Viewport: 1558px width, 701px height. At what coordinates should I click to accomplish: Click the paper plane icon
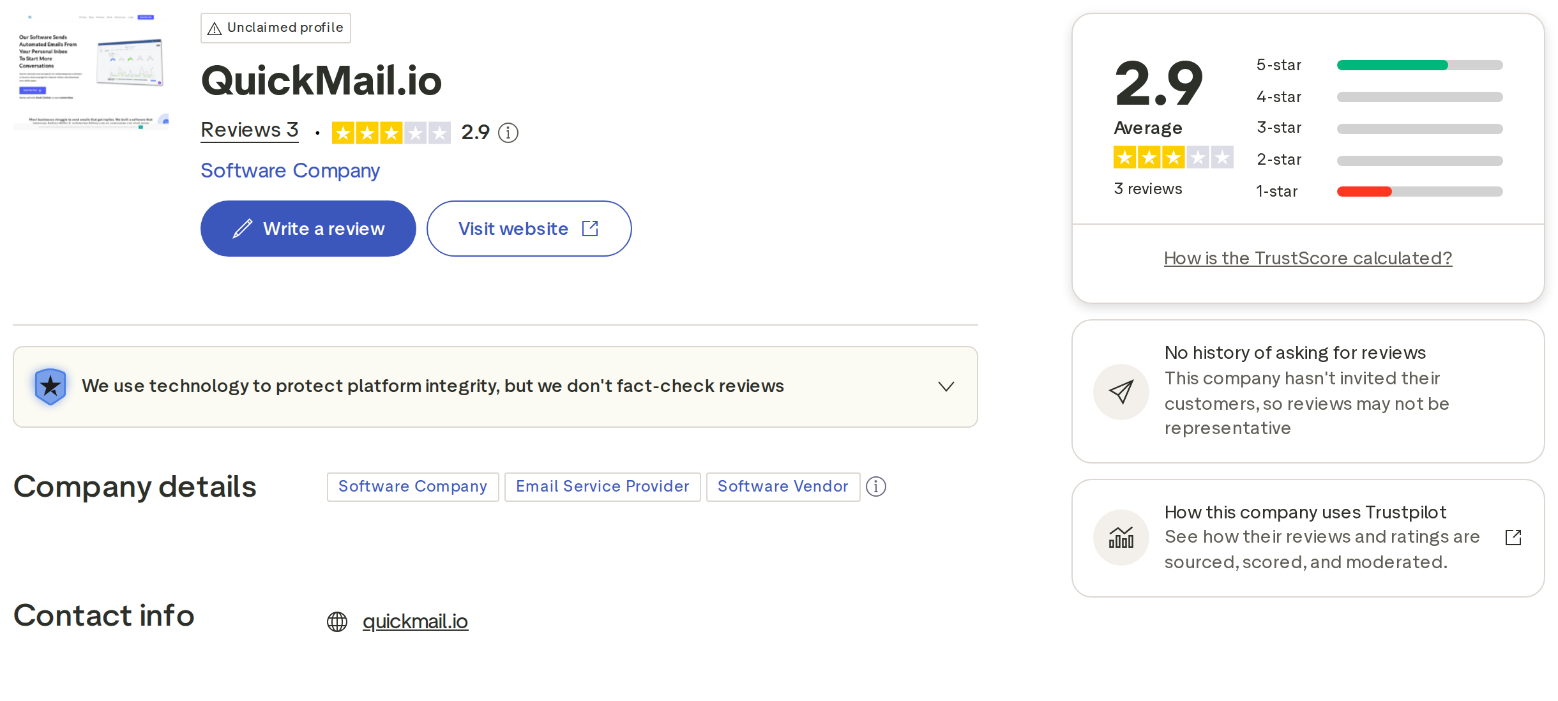point(1121,392)
